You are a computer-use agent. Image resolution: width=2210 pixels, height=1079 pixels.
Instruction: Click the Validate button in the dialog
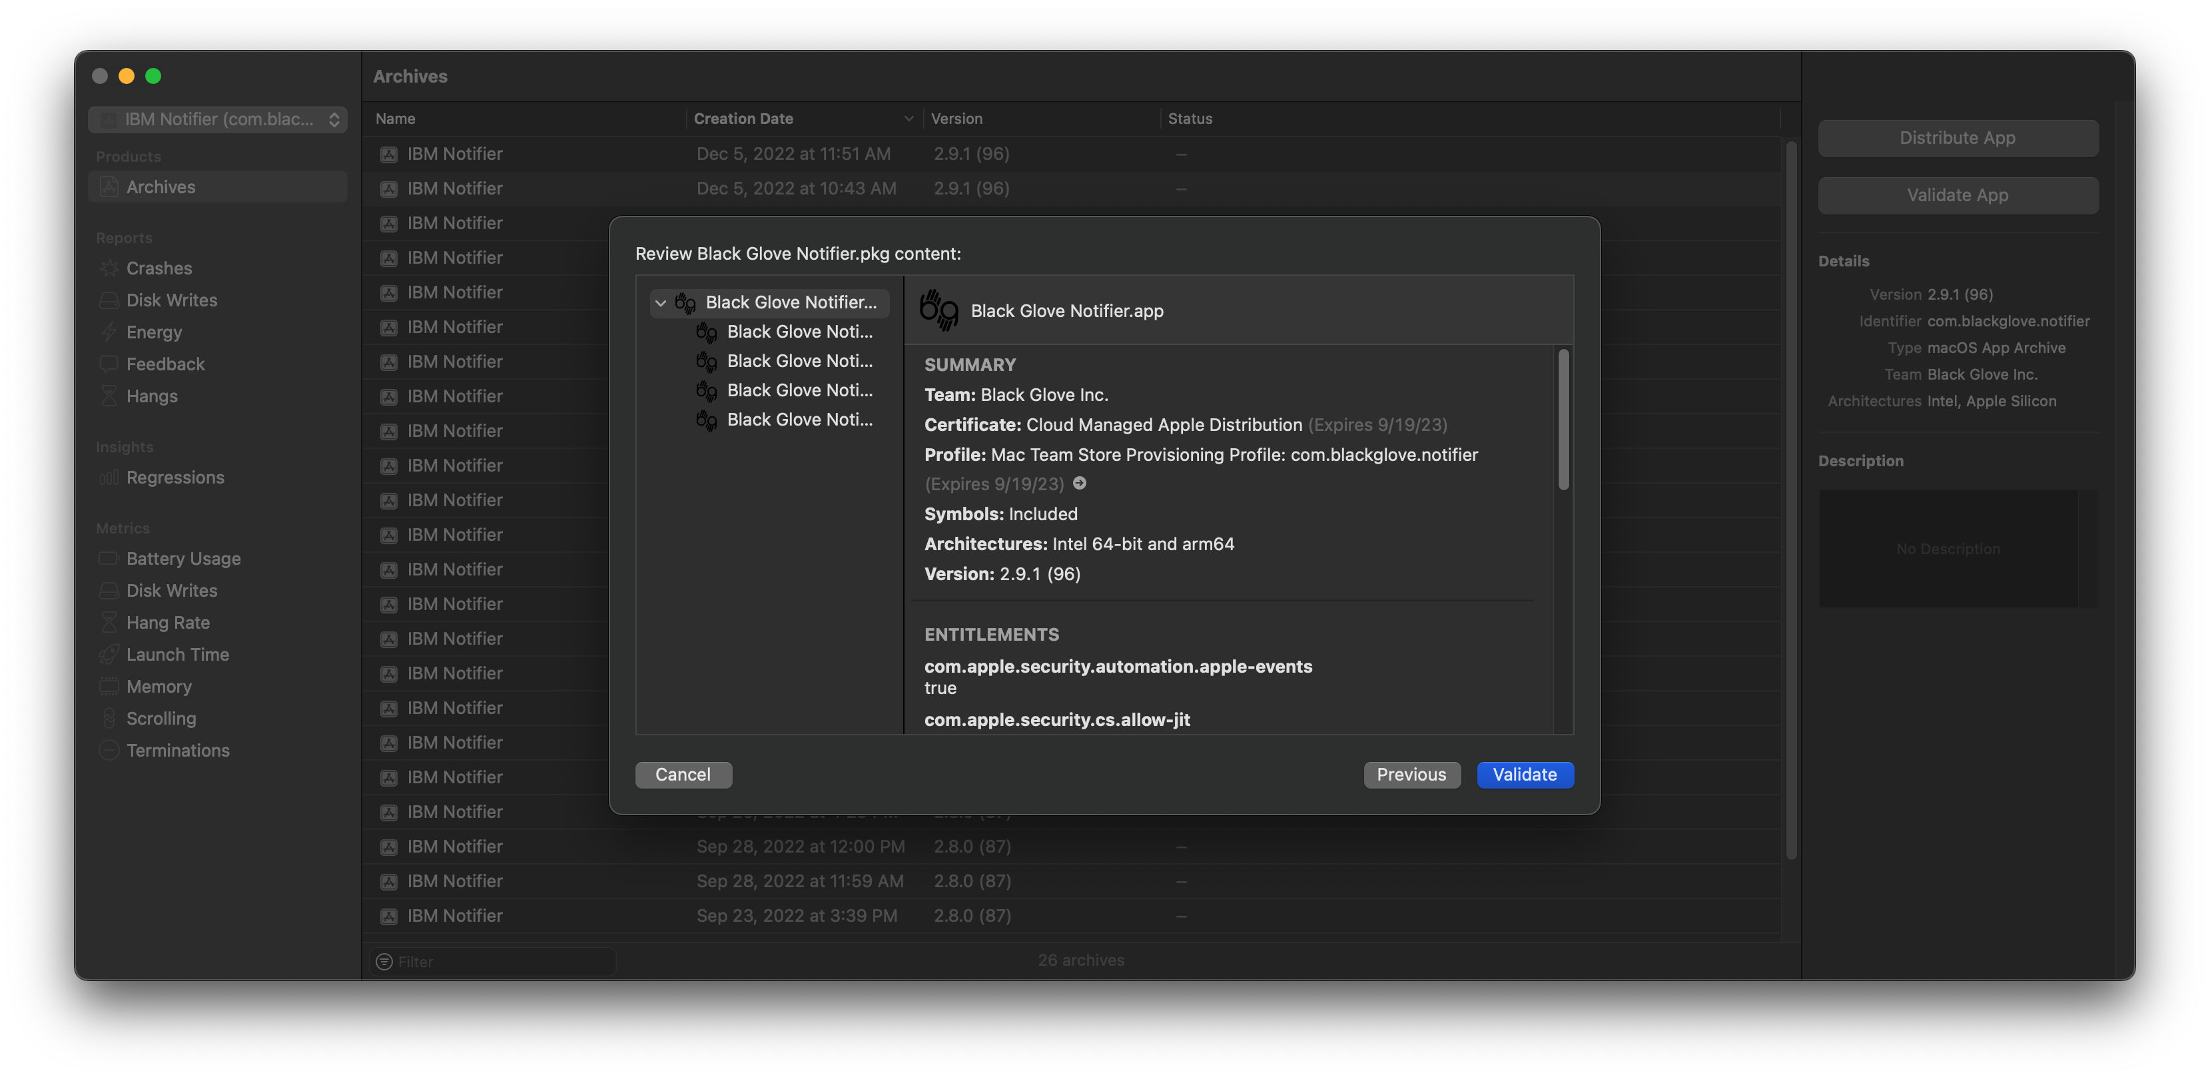click(x=1525, y=775)
